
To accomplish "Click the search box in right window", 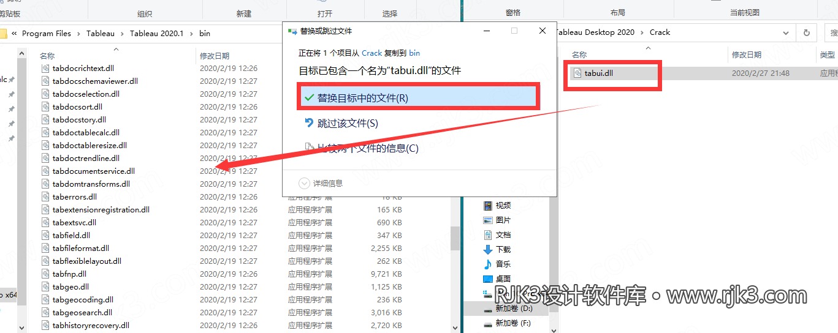I will coord(831,32).
